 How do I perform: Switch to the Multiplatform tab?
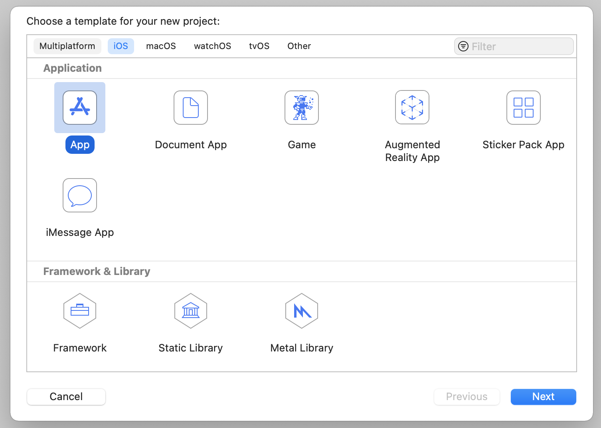(x=67, y=46)
